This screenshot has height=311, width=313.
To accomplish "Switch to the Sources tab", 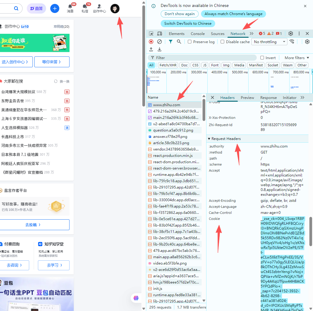I will click(218, 33).
